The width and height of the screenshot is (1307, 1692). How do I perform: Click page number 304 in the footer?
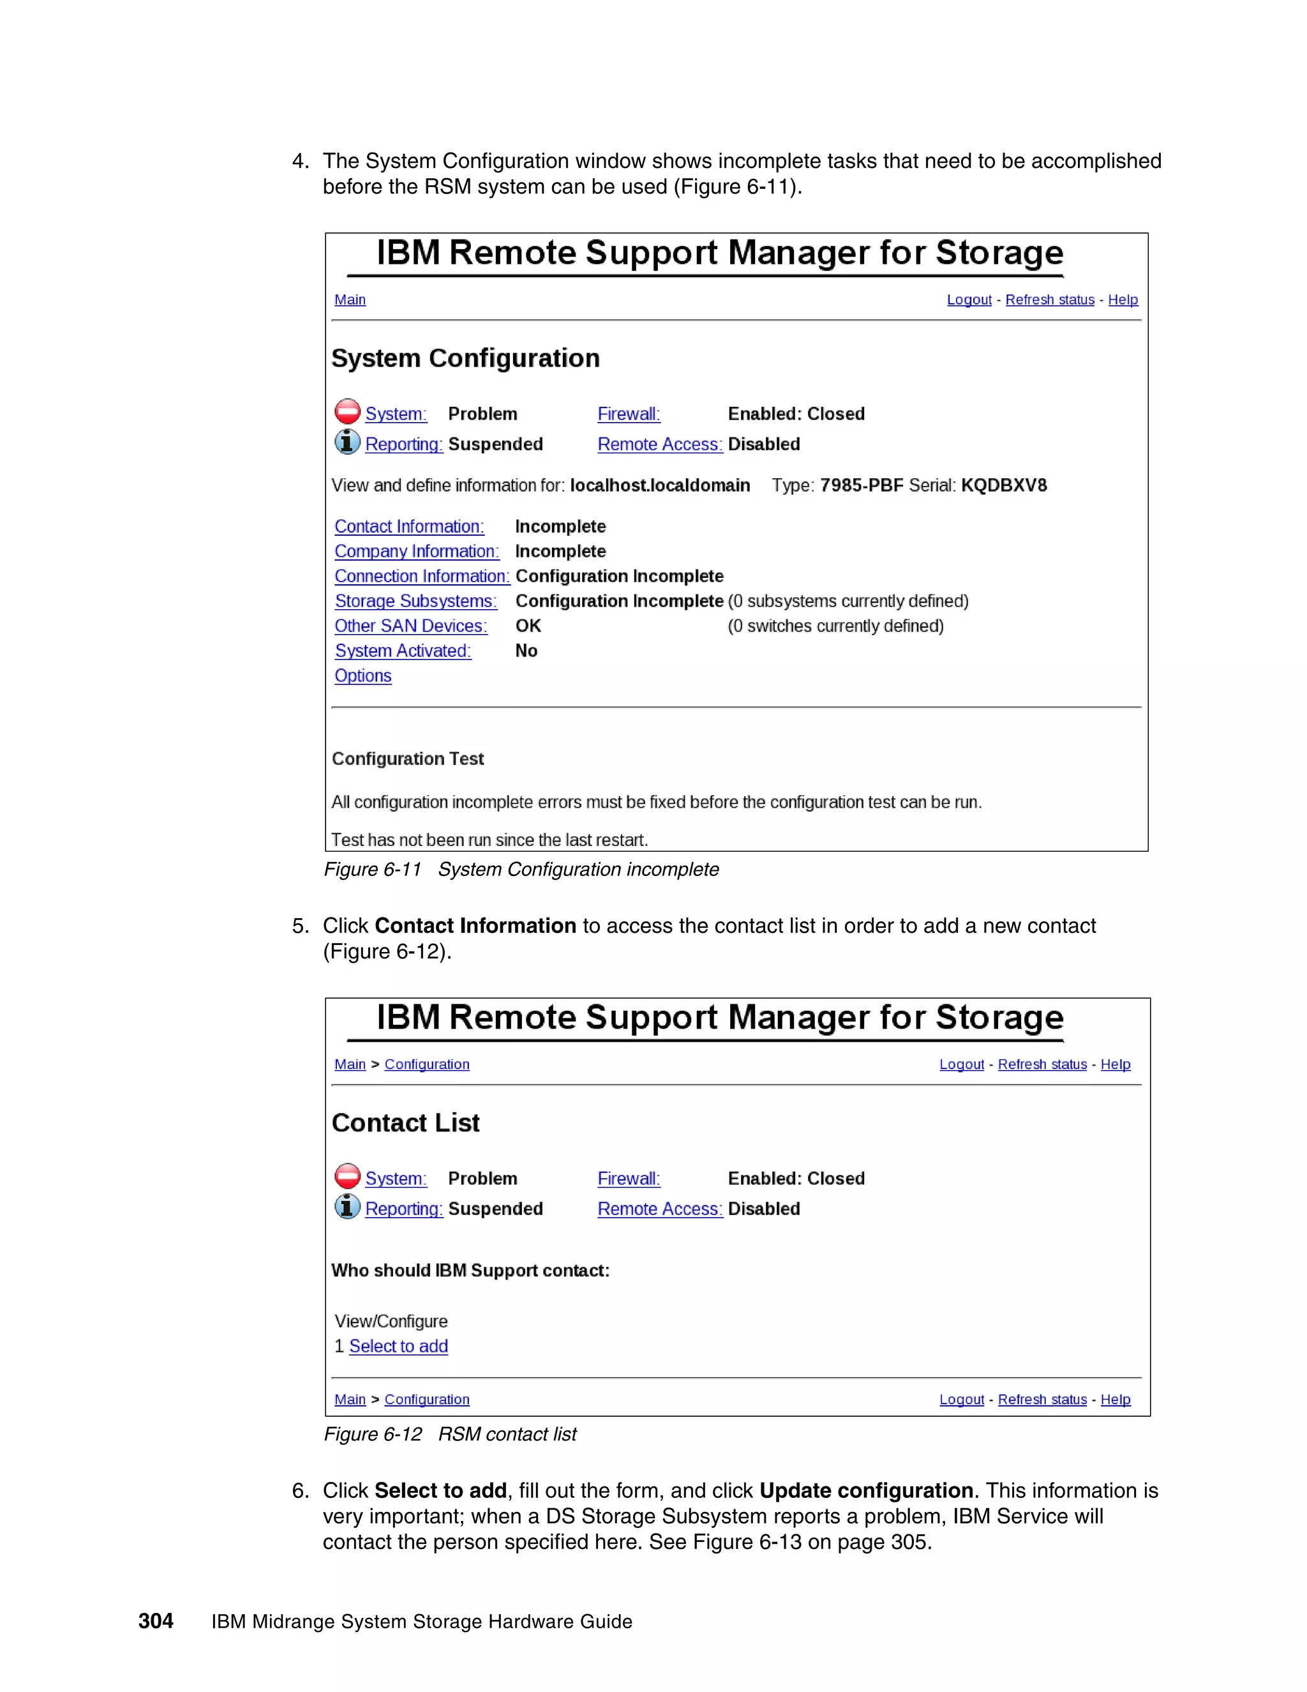tap(156, 1620)
